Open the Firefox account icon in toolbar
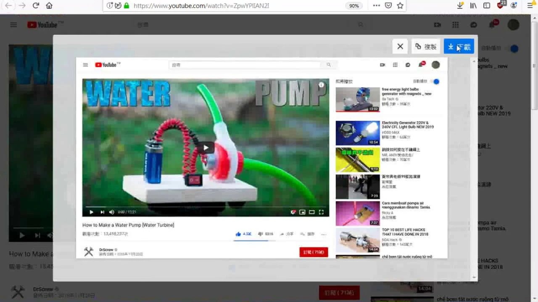 point(514,5)
